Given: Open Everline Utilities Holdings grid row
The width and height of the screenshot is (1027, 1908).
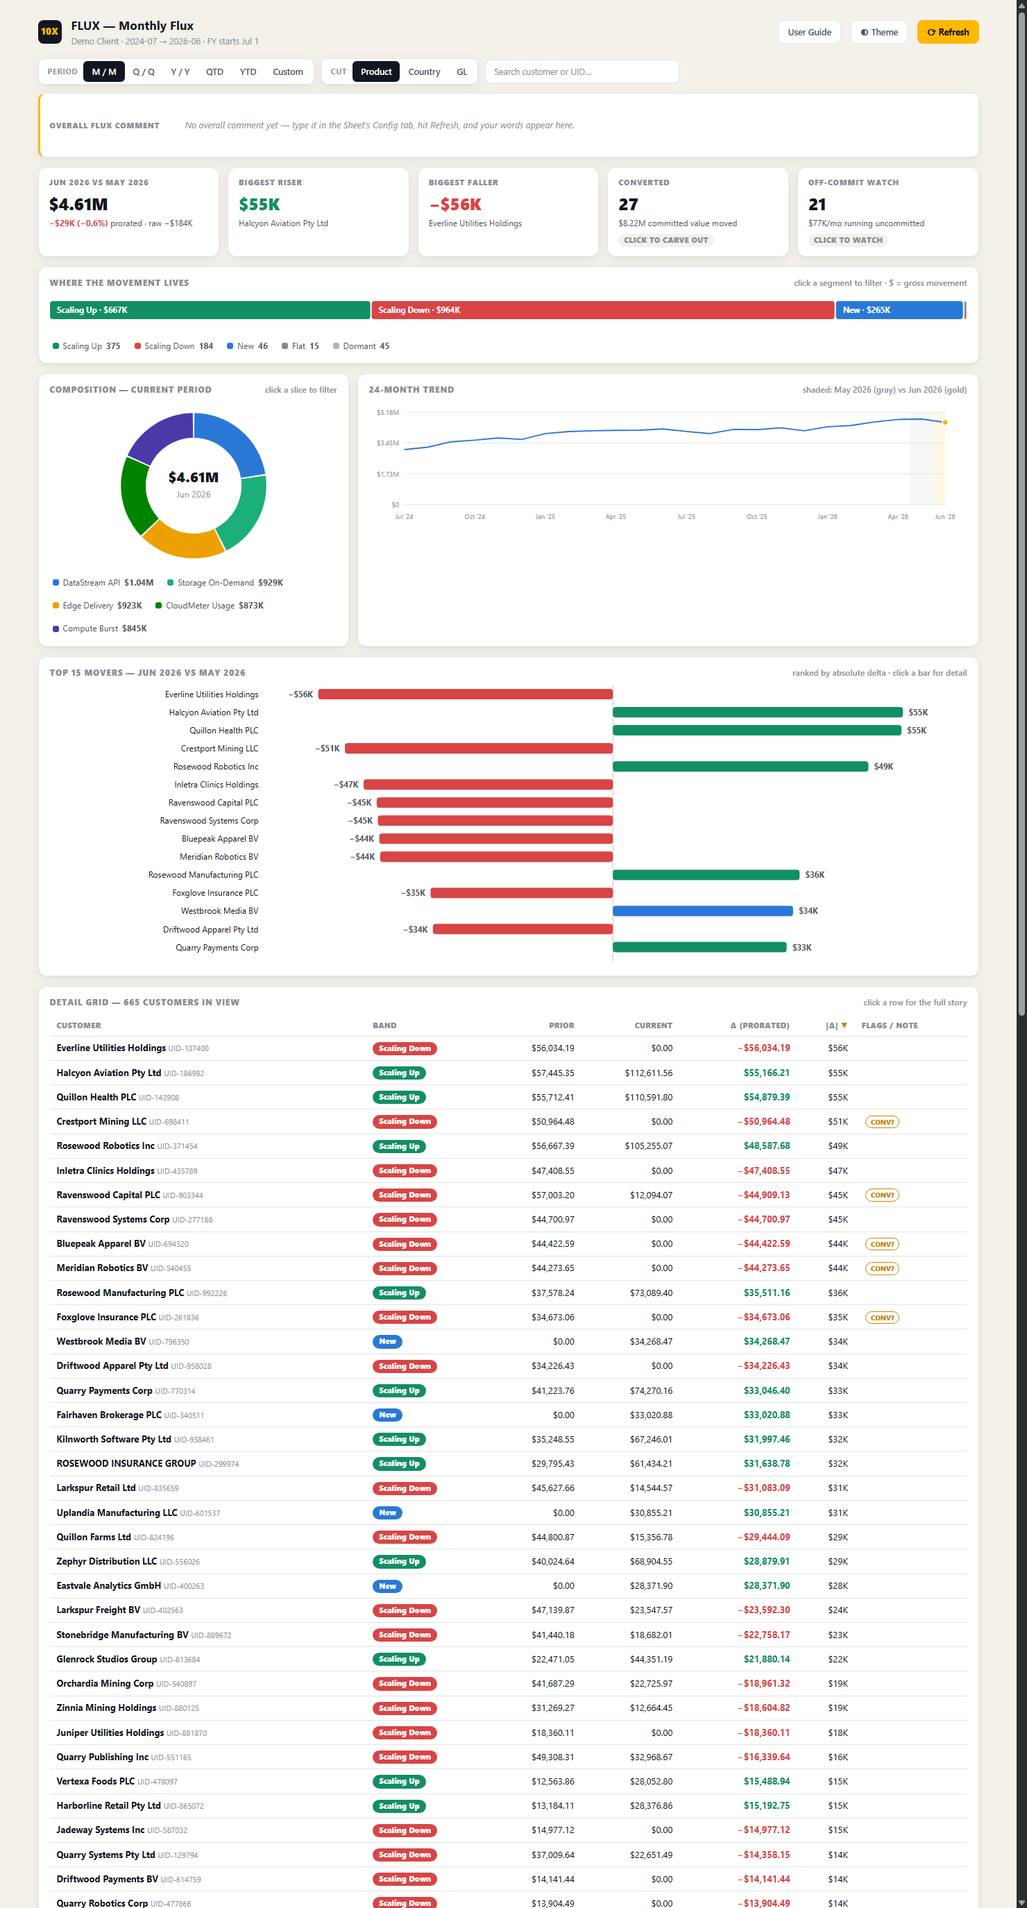Looking at the screenshot, I should pos(509,1048).
